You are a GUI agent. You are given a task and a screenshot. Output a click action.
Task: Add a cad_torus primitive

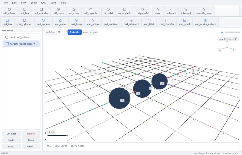coord(77,22)
